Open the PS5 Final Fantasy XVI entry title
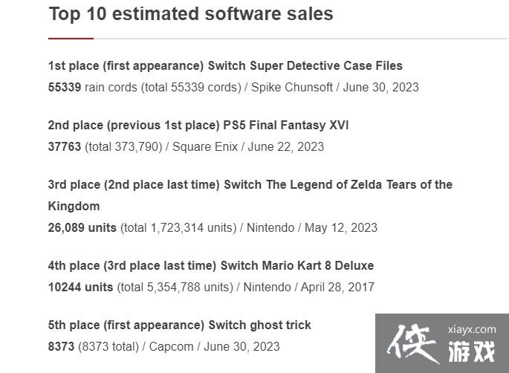509x373 pixels. 198,125
